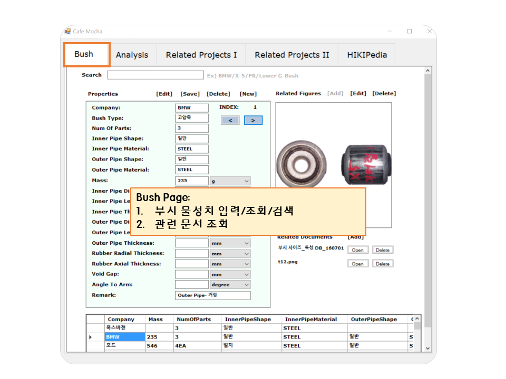This screenshot has height=379, width=506.
Task: Open the 부시 사이즈_특성 DB_160701 document
Action: click(x=358, y=250)
